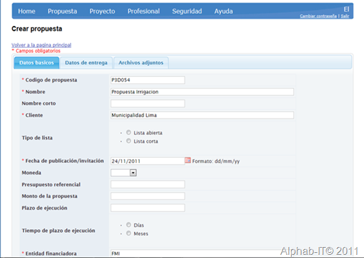The height and width of the screenshot is (258, 364).
Task: Click the Presupuesto referencial input
Action: 148,184
